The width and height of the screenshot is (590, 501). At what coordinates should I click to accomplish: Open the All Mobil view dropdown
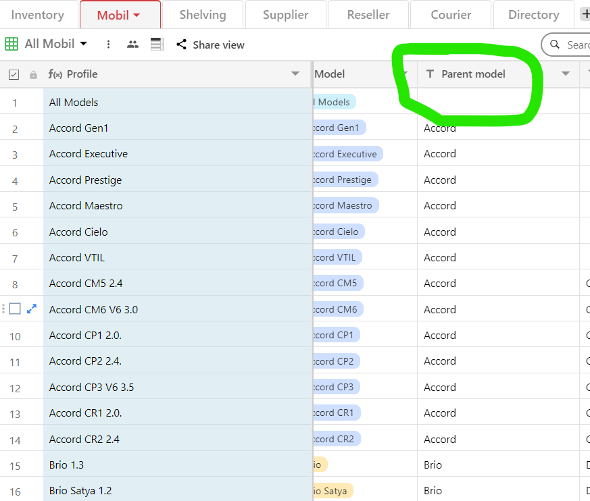(x=84, y=44)
